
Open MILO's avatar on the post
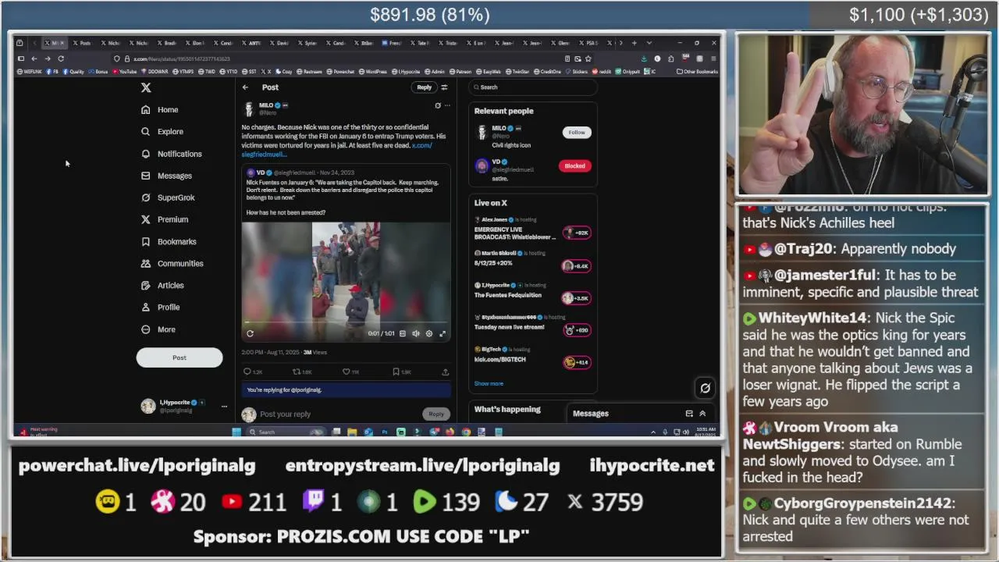(249, 108)
